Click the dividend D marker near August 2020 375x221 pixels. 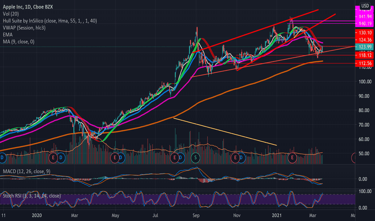(x=181, y=158)
